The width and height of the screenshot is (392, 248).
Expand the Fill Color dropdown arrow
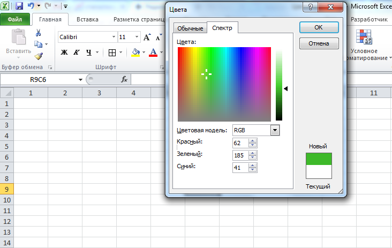pyautogui.click(x=144, y=52)
